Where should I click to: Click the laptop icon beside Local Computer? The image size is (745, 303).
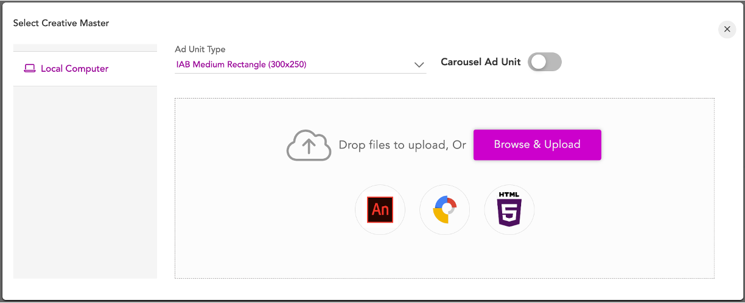[x=30, y=69]
